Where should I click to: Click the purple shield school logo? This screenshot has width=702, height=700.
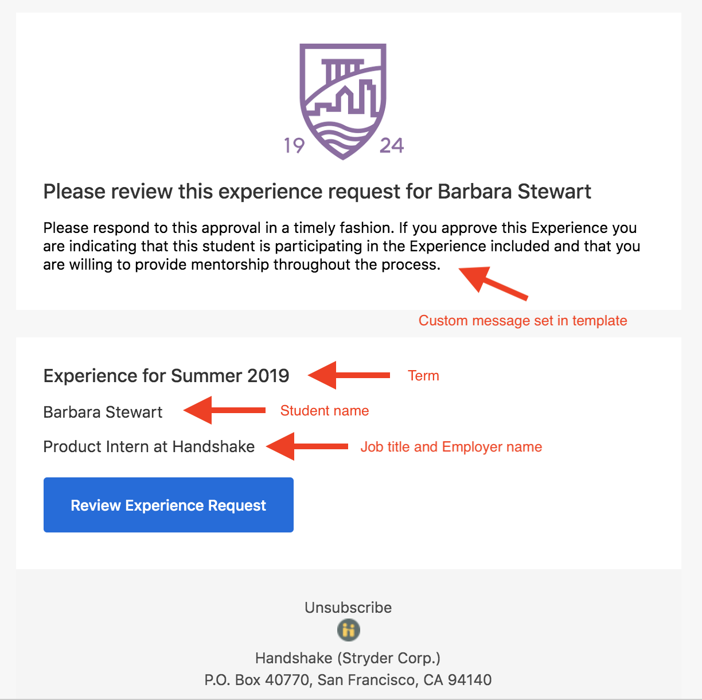tap(343, 101)
